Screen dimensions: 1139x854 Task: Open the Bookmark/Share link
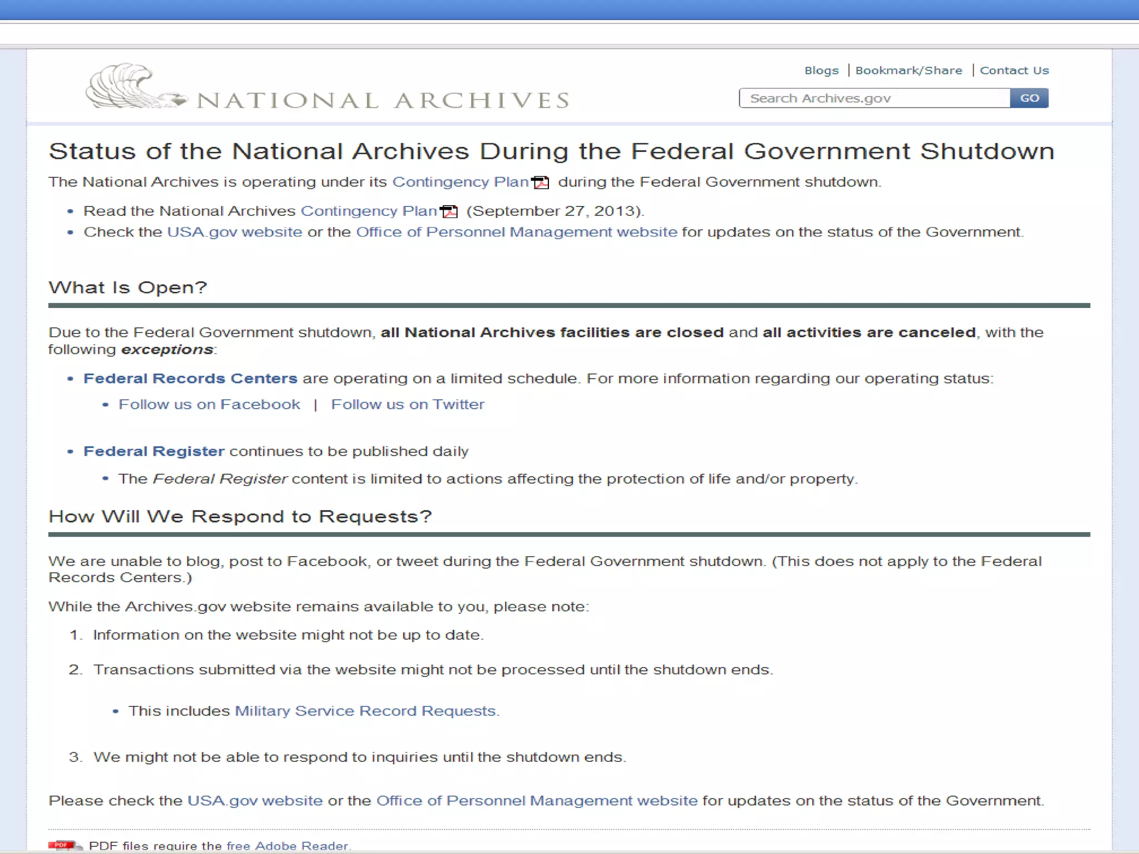pos(908,71)
